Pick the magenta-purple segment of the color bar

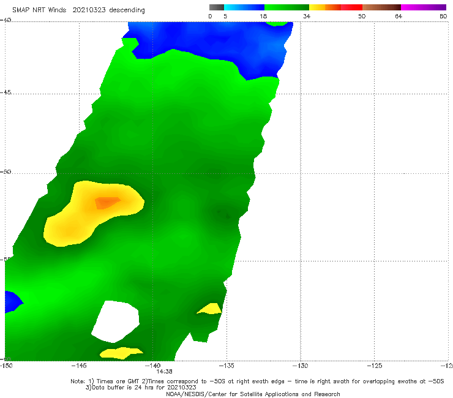click(x=424, y=7)
